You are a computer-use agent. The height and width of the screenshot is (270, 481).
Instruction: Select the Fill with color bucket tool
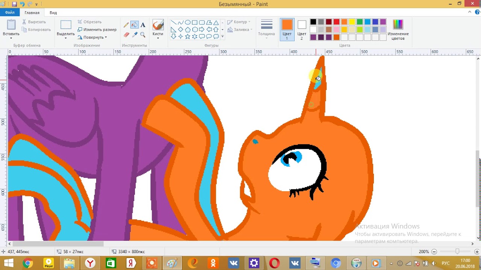tap(135, 25)
